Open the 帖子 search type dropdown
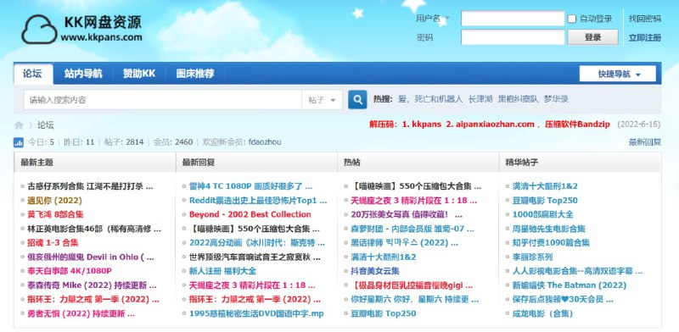This screenshot has height=332, width=679. [x=322, y=100]
